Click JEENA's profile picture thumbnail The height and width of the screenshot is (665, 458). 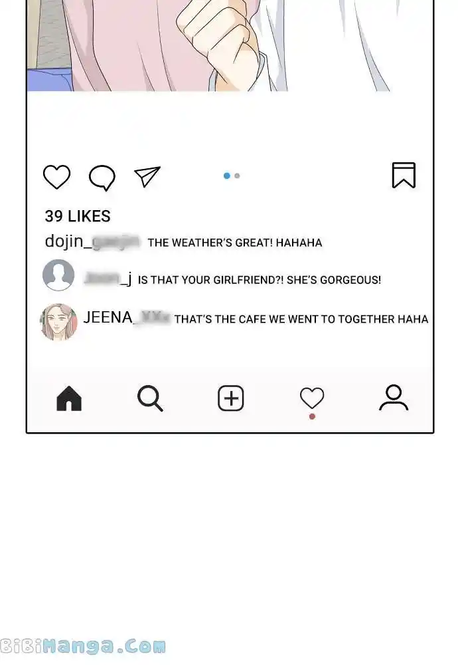[59, 322]
